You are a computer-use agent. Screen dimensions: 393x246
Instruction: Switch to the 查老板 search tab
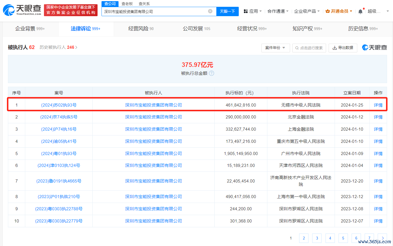coord(127,4)
